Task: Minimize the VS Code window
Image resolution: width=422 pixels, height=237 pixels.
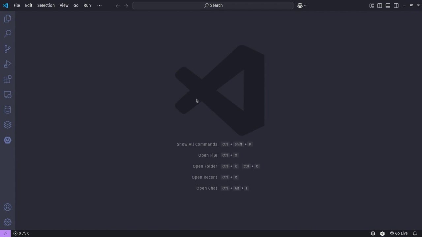Action: [x=405, y=6]
